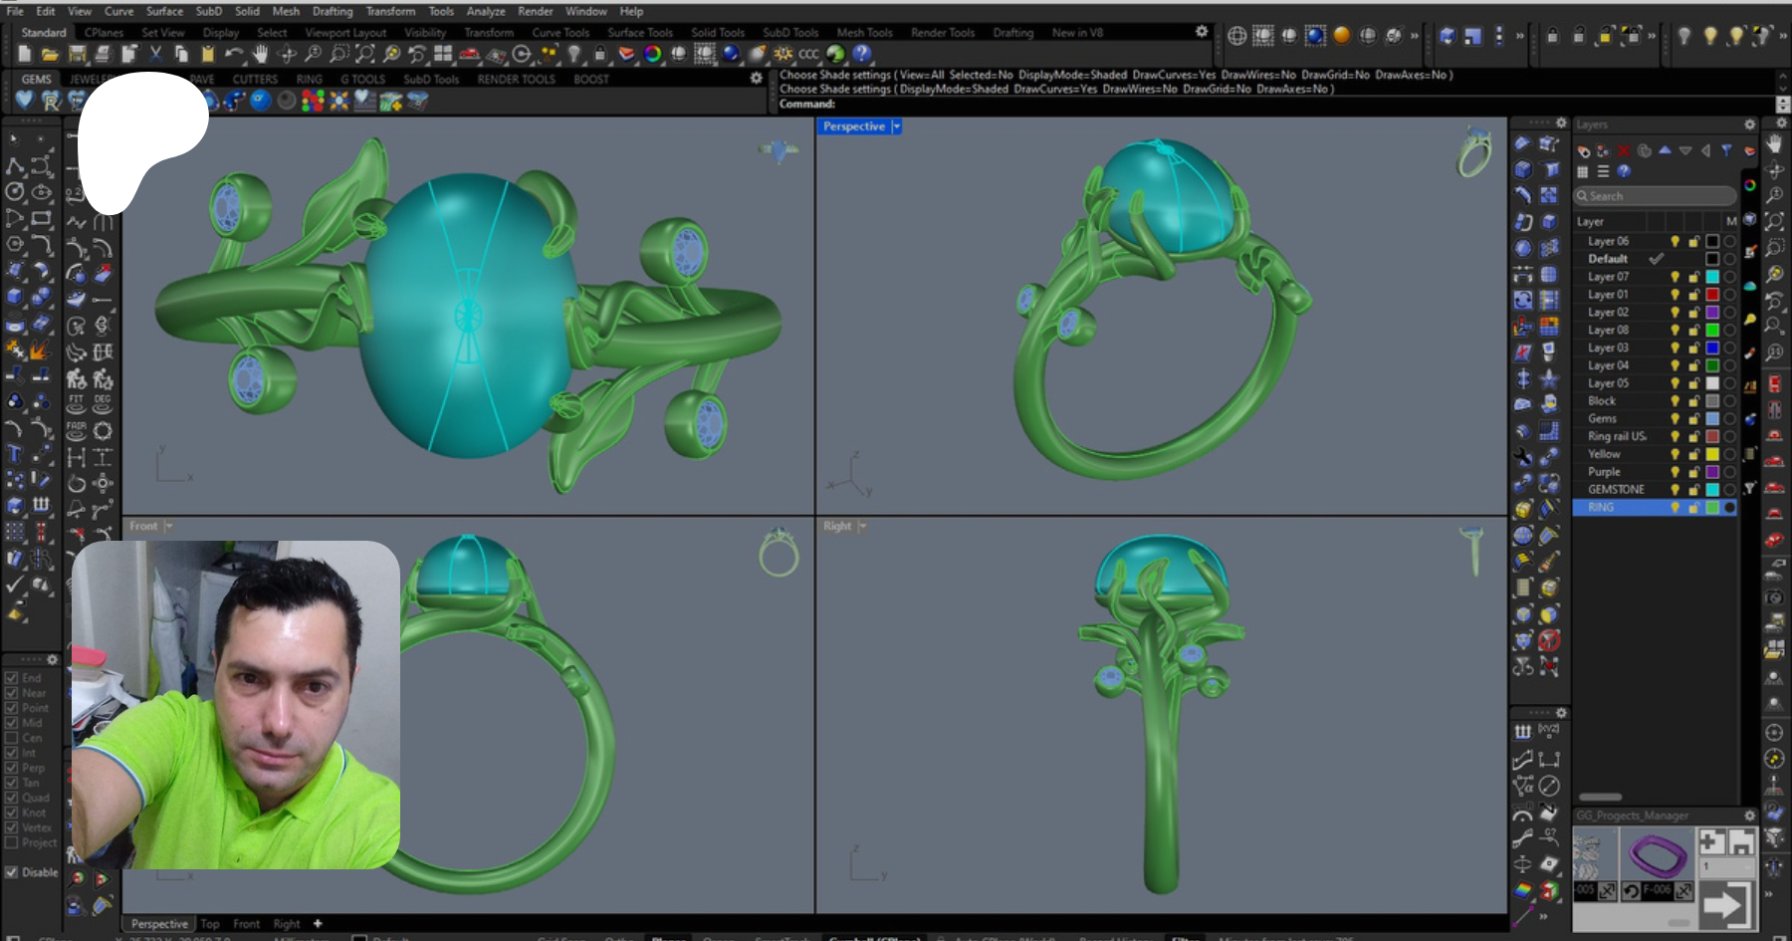Select the Pan hand tool in Standard toolbar
1792x941 pixels.
pos(260,54)
